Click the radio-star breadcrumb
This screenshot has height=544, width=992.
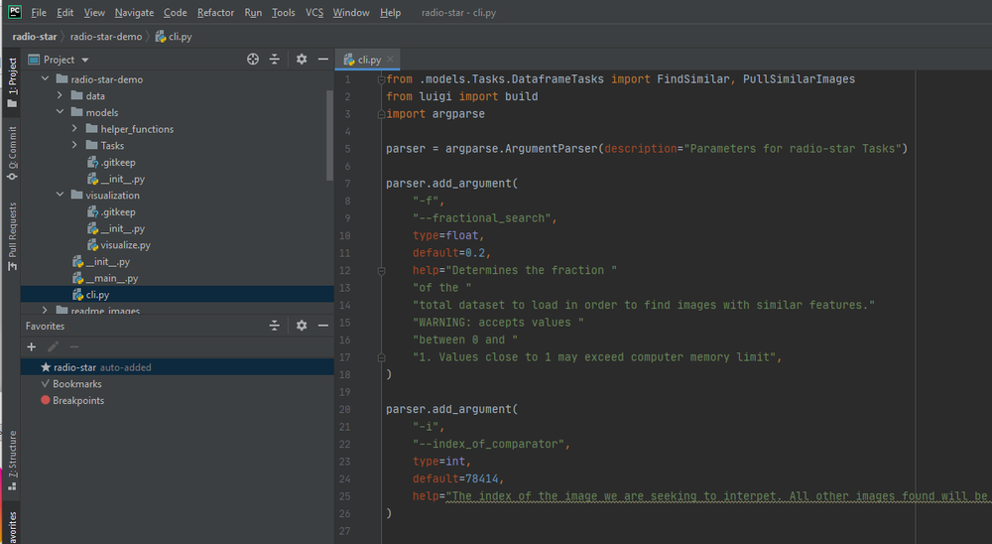[x=35, y=37]
